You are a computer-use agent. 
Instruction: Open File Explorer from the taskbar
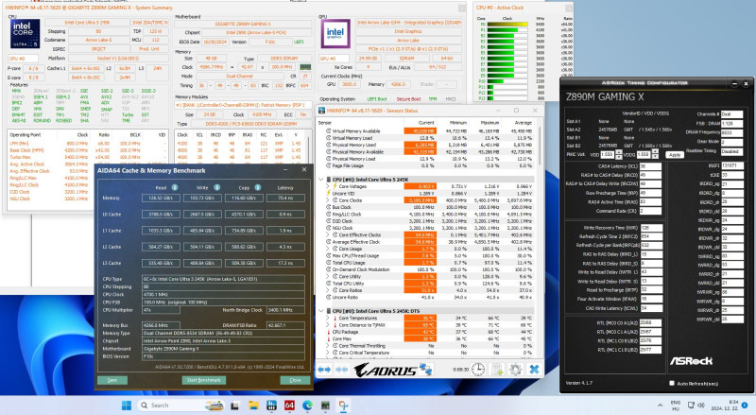coord(253,406)
